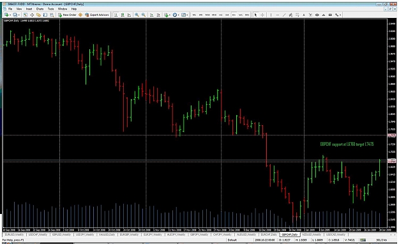Switch to the USDCAD,Weekly chart tab
The width and height of the screenshot is (399, 244).
coord(336,234)
